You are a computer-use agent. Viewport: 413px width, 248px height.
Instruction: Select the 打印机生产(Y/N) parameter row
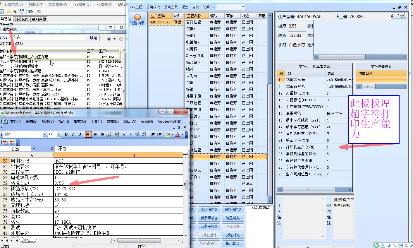pyautogui.click(x=314, y=147)
